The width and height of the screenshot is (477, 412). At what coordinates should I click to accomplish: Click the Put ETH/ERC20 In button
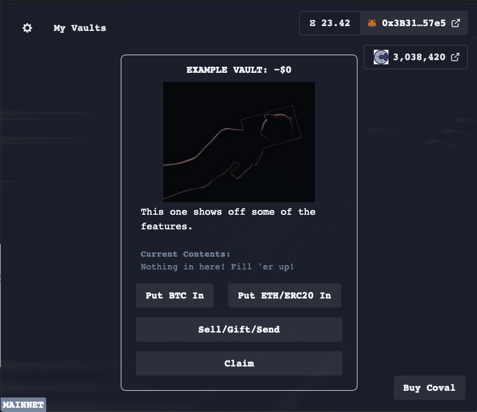(285, 295)
